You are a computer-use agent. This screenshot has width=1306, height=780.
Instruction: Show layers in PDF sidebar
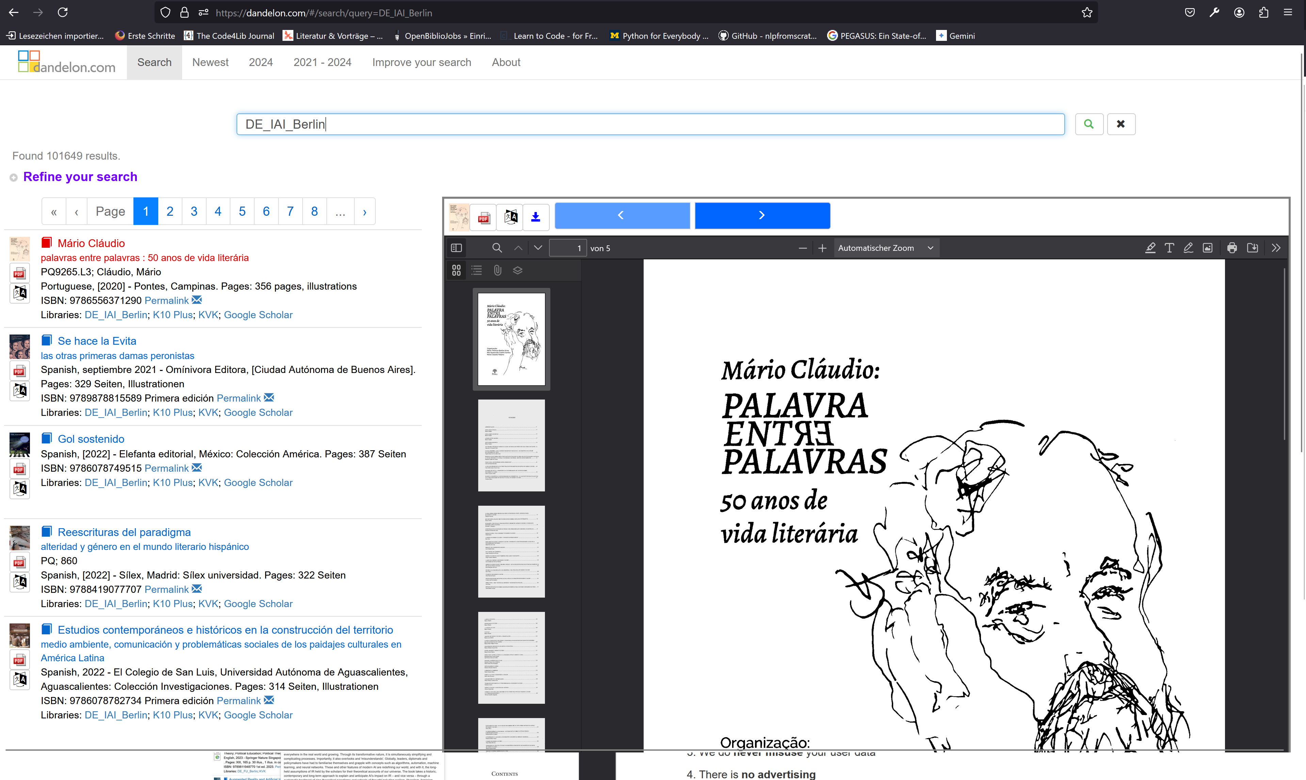pos(518,270)
